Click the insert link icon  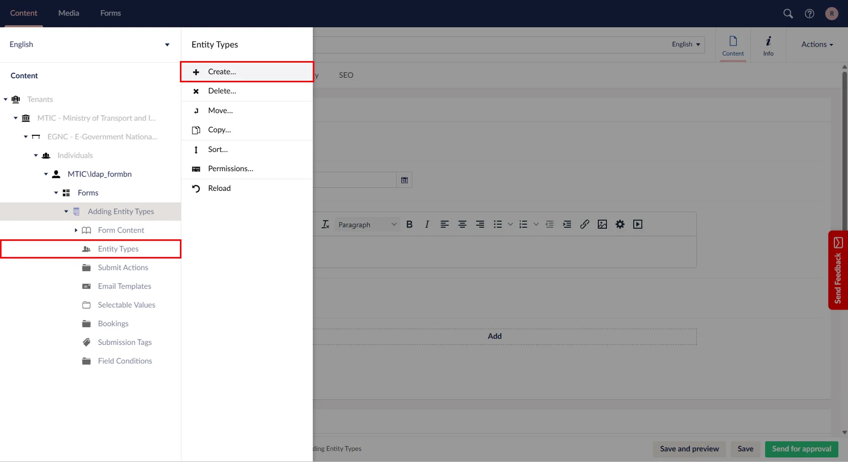pyautogui.click(x=584, y=225)
